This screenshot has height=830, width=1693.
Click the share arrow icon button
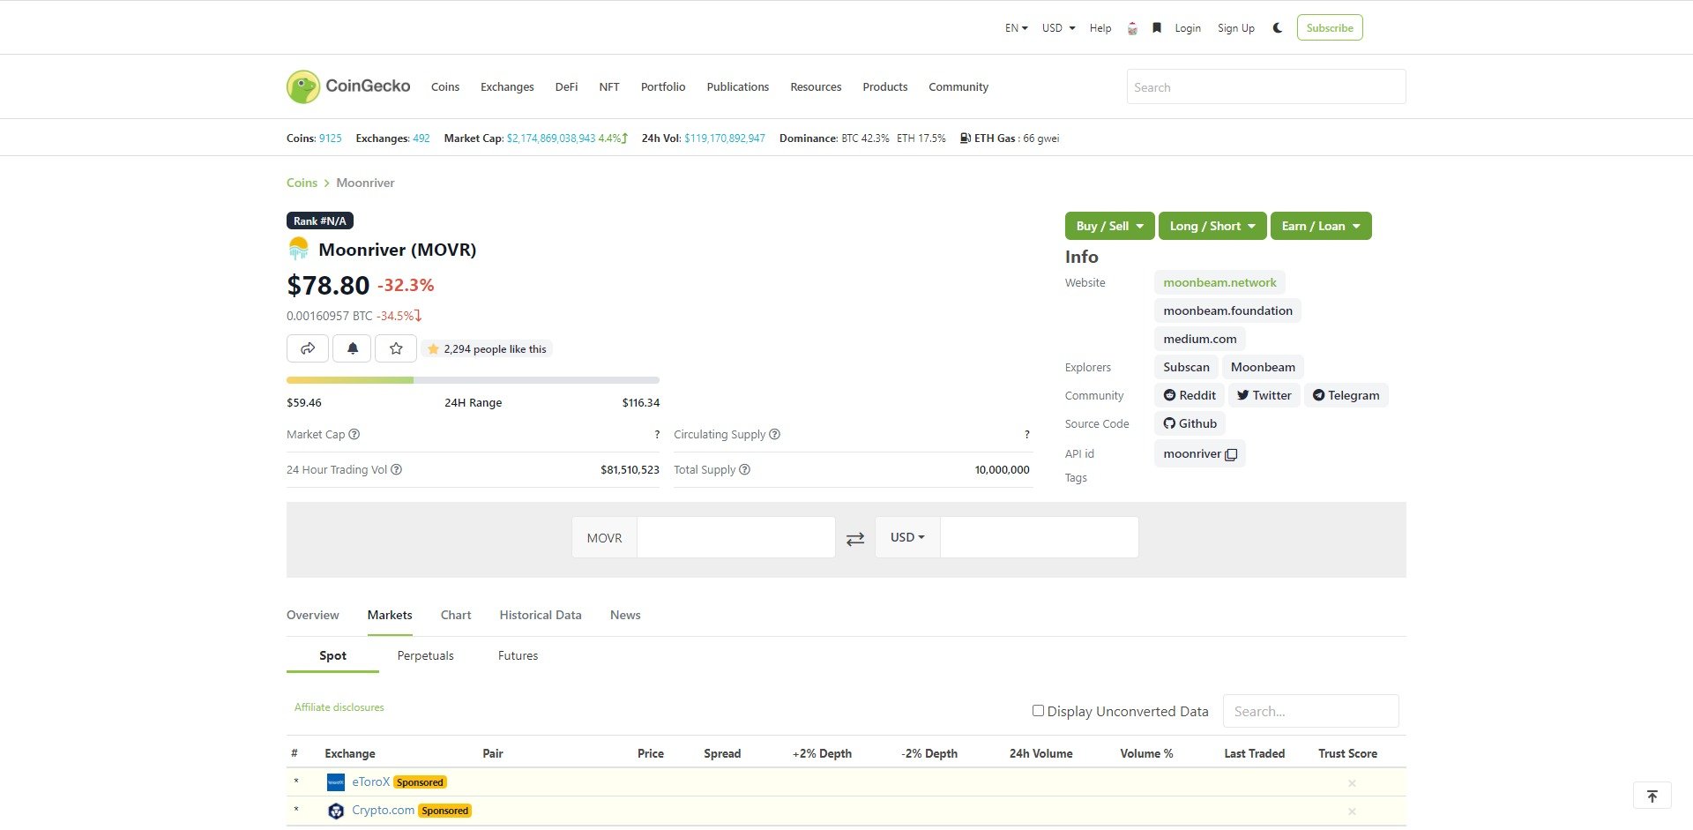pyautogui.click(x=308, y=348)
